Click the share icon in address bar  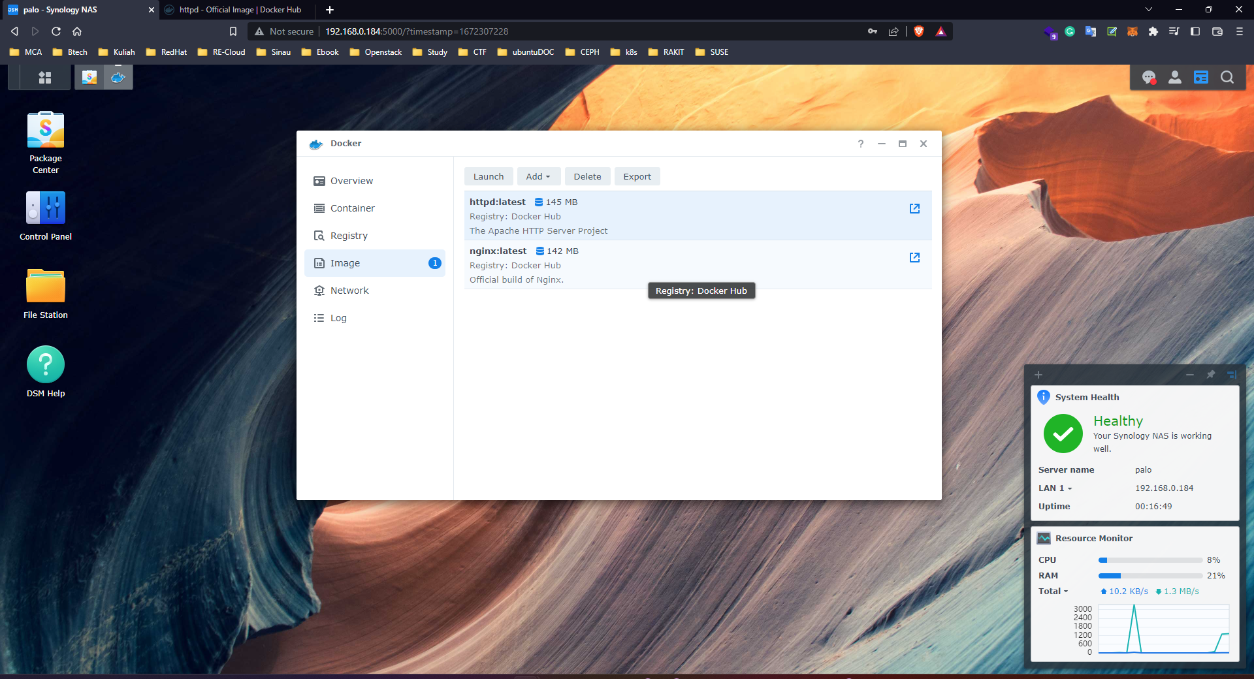click(893, 31)
